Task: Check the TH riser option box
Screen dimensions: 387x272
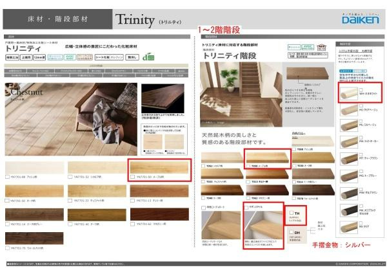Action: click(292, 213)
